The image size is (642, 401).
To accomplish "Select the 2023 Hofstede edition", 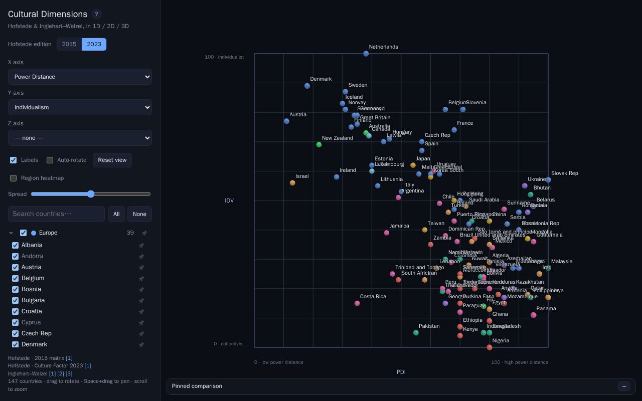I will pyautogui.click(x=94, y=44).
